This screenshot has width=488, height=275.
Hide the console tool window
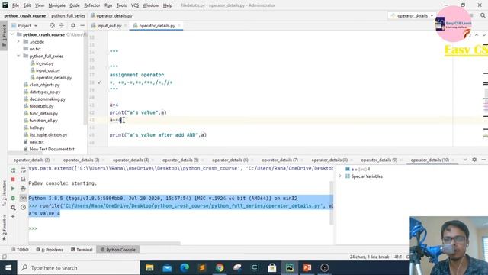[x=483, y=160]
